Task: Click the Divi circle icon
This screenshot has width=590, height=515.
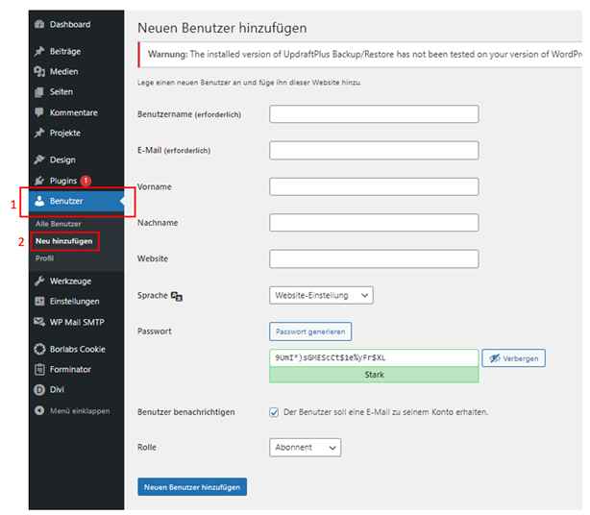Action: click(39, 390)
